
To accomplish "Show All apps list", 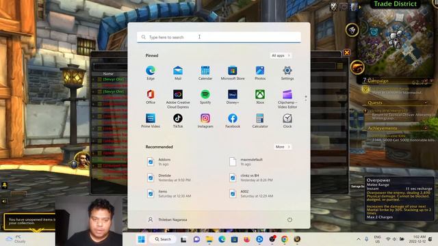I will click(281, 55).
